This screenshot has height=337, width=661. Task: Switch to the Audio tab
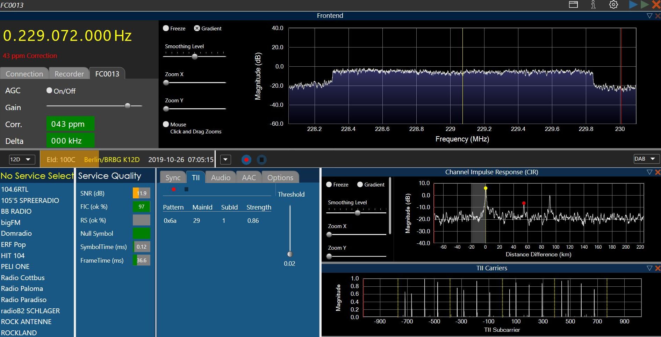(x=221, y=177)
